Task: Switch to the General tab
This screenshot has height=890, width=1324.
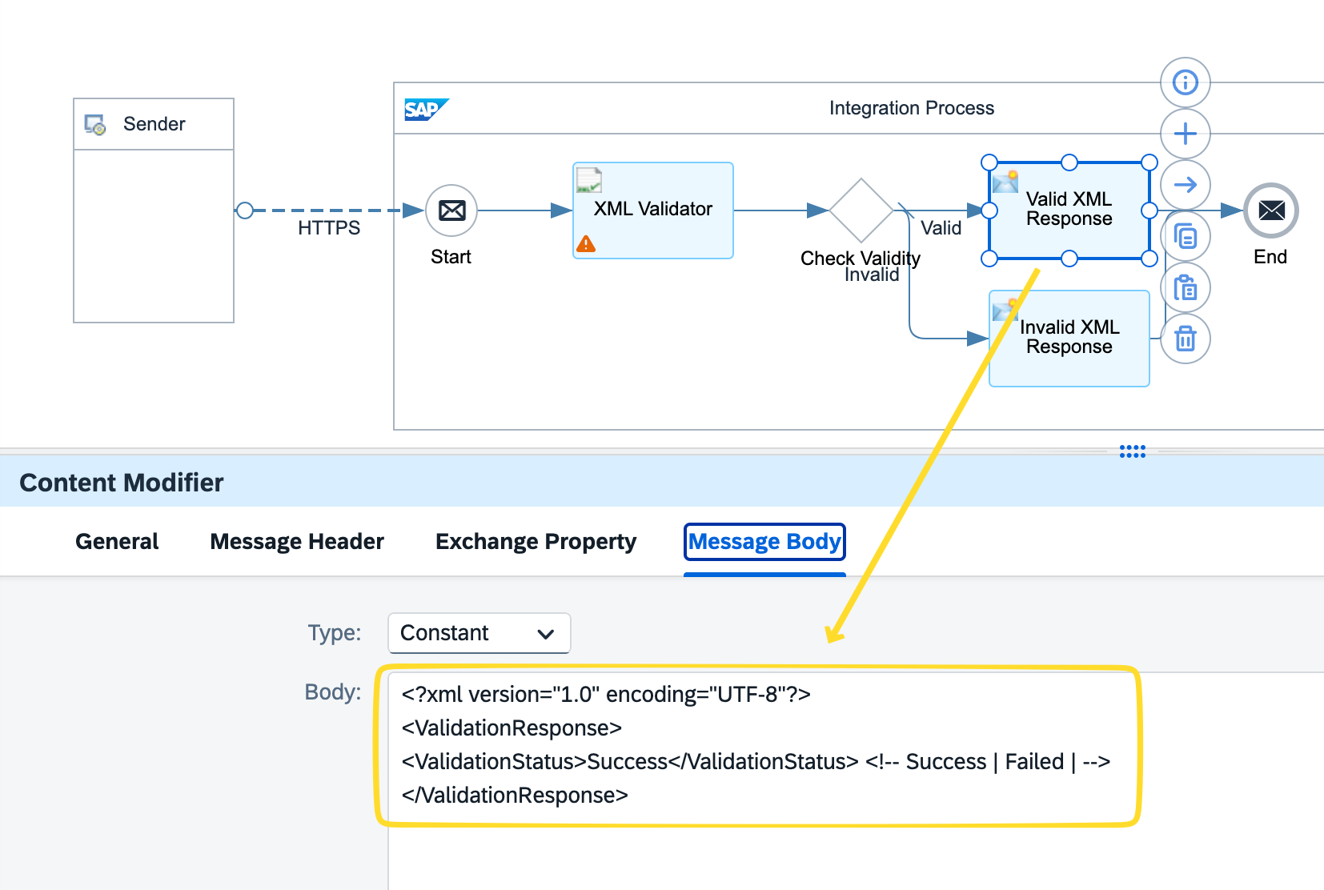Action: [116, 541]
